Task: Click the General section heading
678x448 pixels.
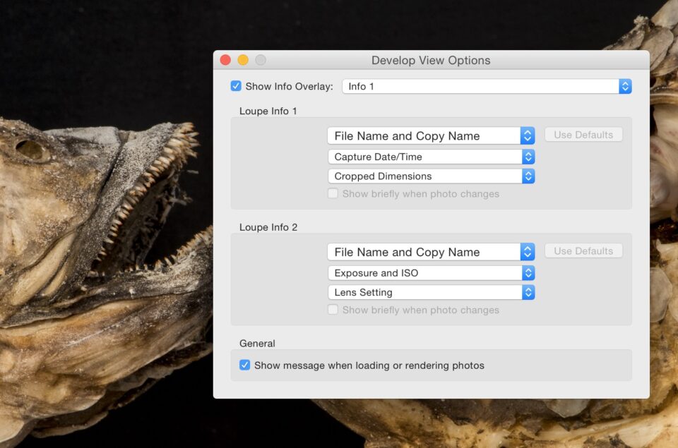Action: click(x=257, y=344)
